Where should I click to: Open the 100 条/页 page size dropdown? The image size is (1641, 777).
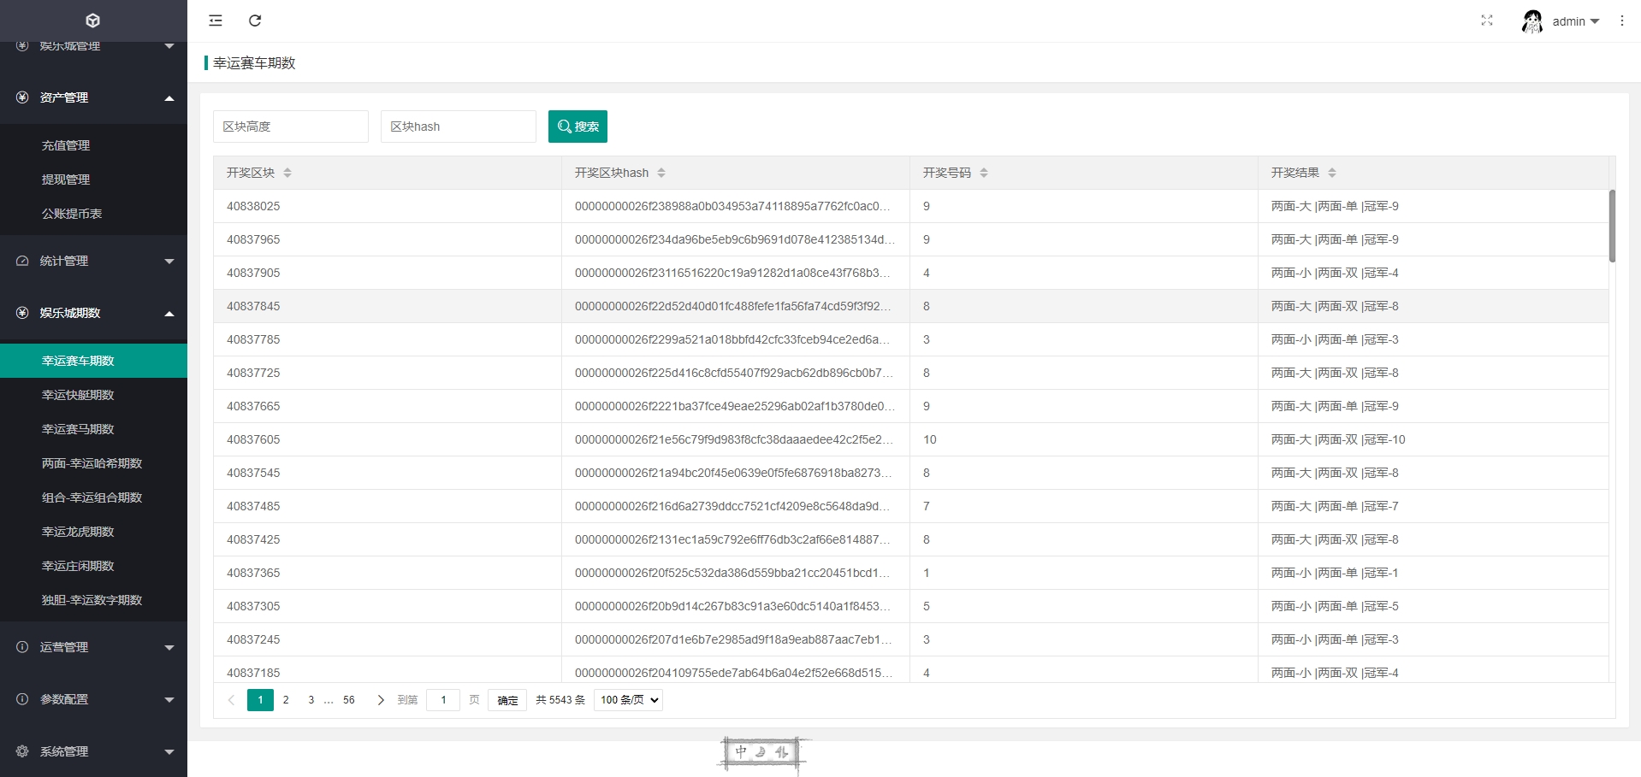(x=629, y=700)
